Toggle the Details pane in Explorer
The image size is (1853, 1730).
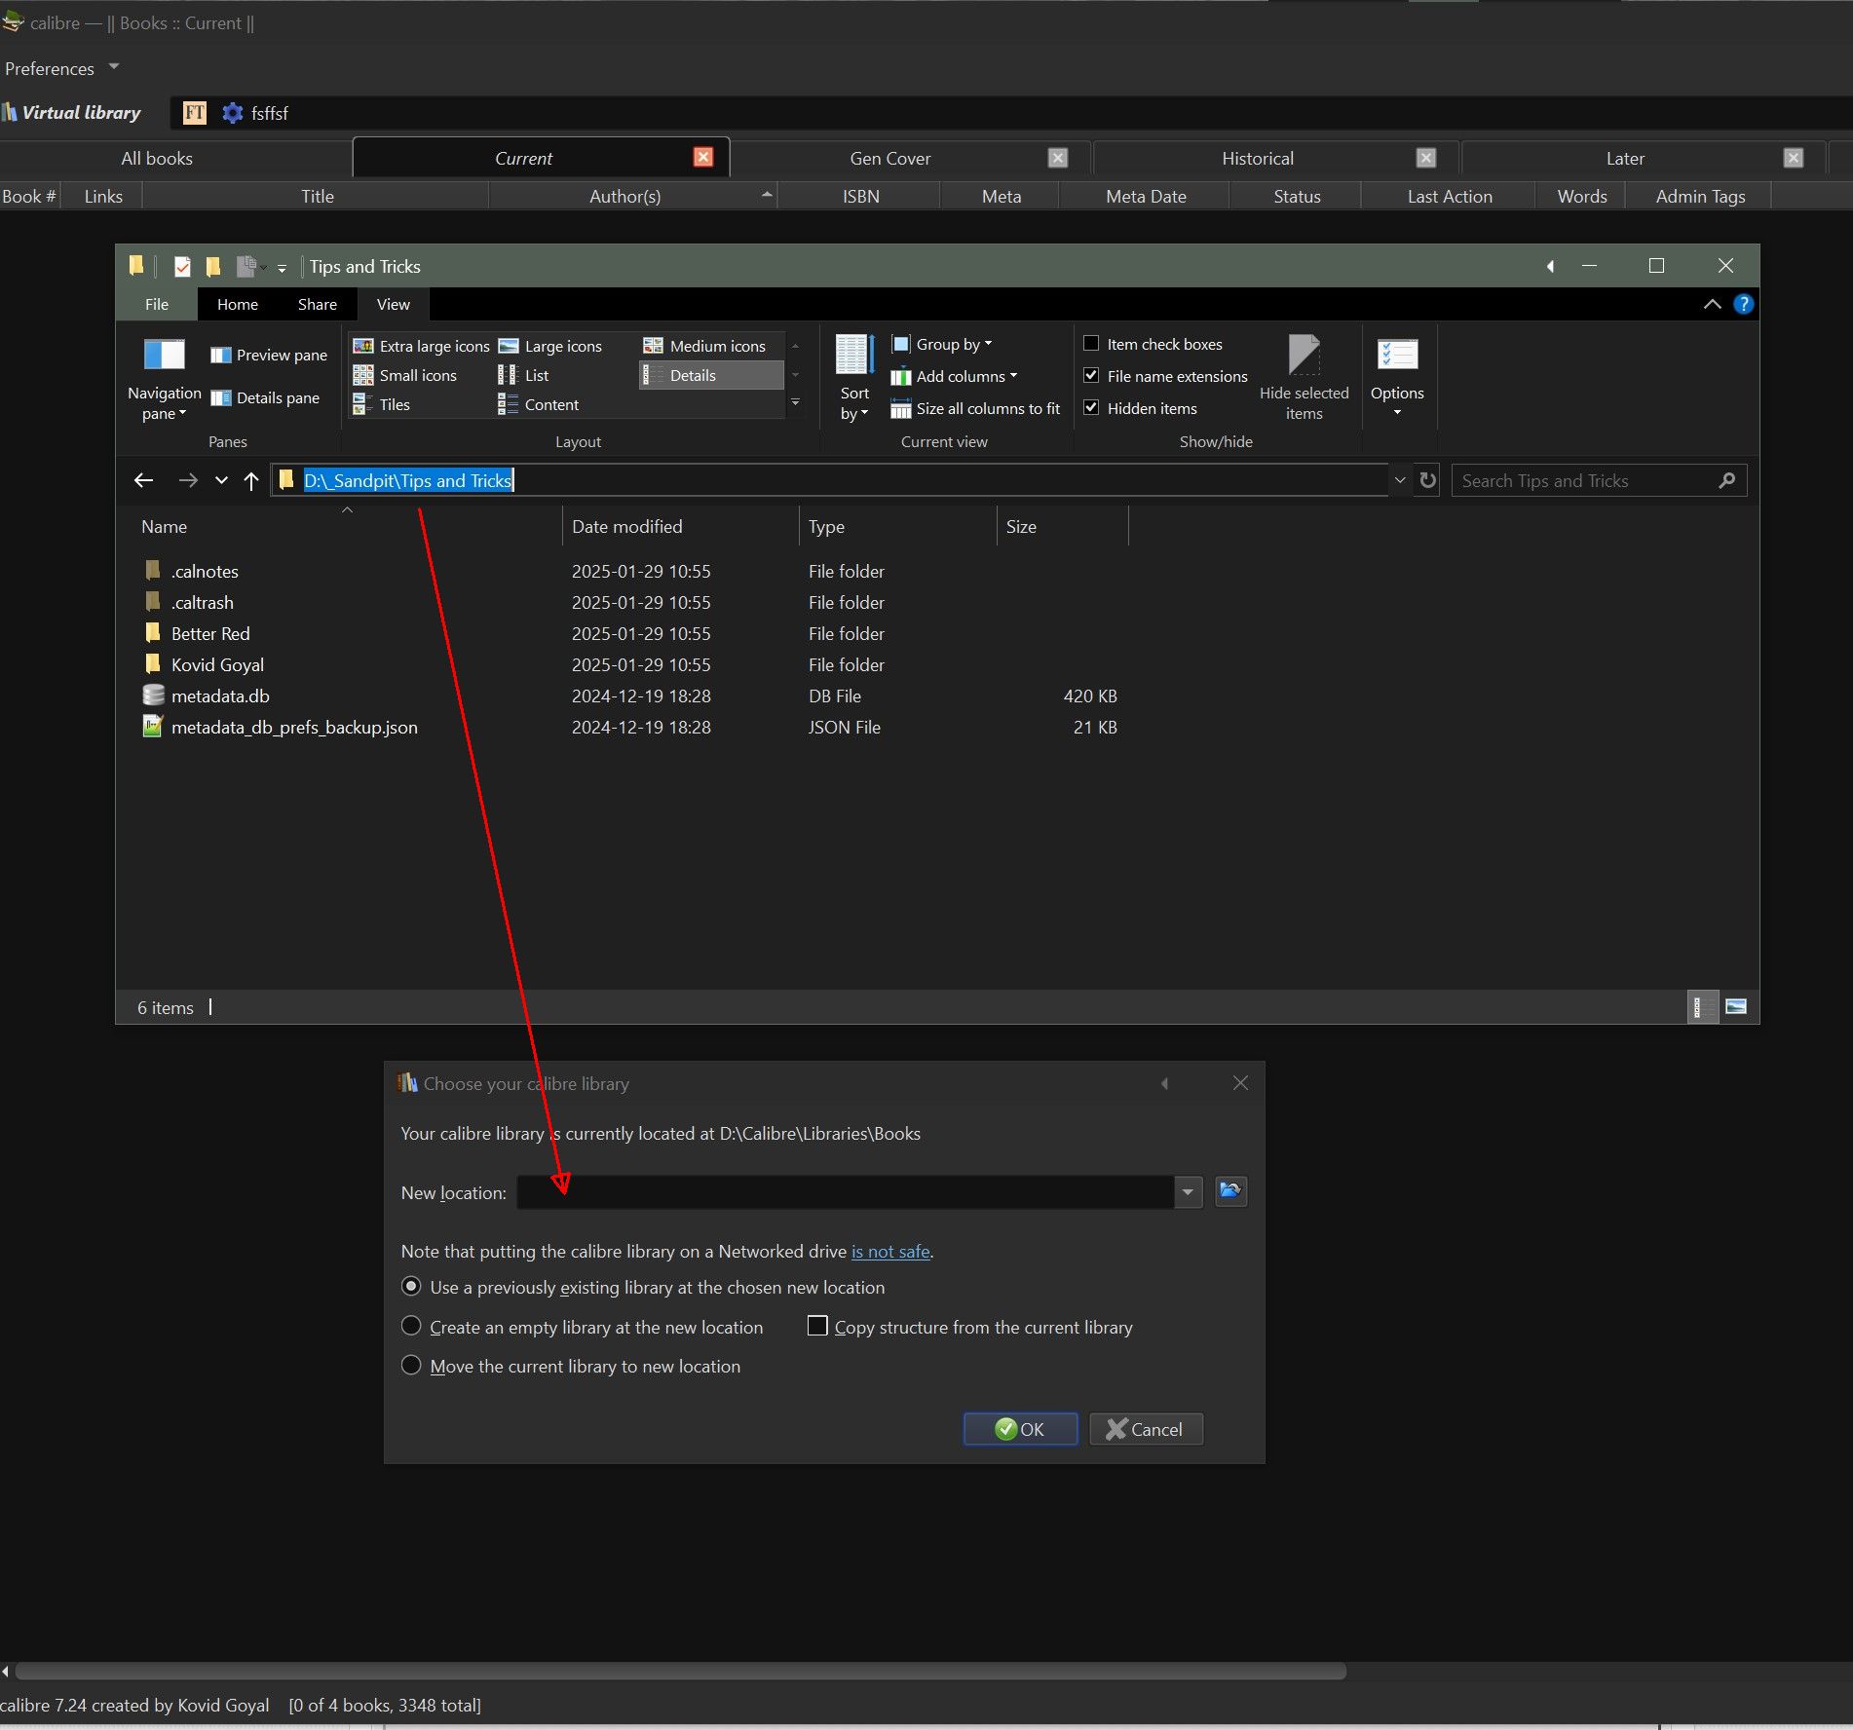(x=265, y=398)
